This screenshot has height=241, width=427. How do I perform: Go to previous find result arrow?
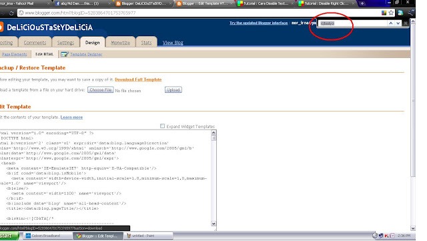pyautogui.click(x=391, y=23)
